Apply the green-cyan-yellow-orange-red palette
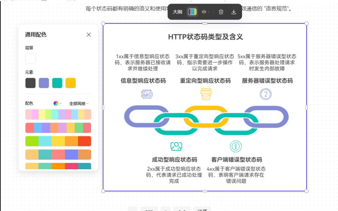Screen dimensions: 338x211 pyautogui.click(x=58, y=141)
